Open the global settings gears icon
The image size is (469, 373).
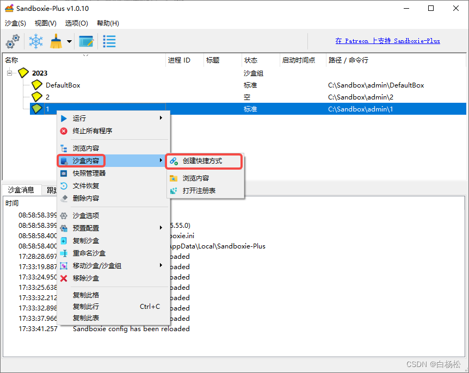pos(13,41)
